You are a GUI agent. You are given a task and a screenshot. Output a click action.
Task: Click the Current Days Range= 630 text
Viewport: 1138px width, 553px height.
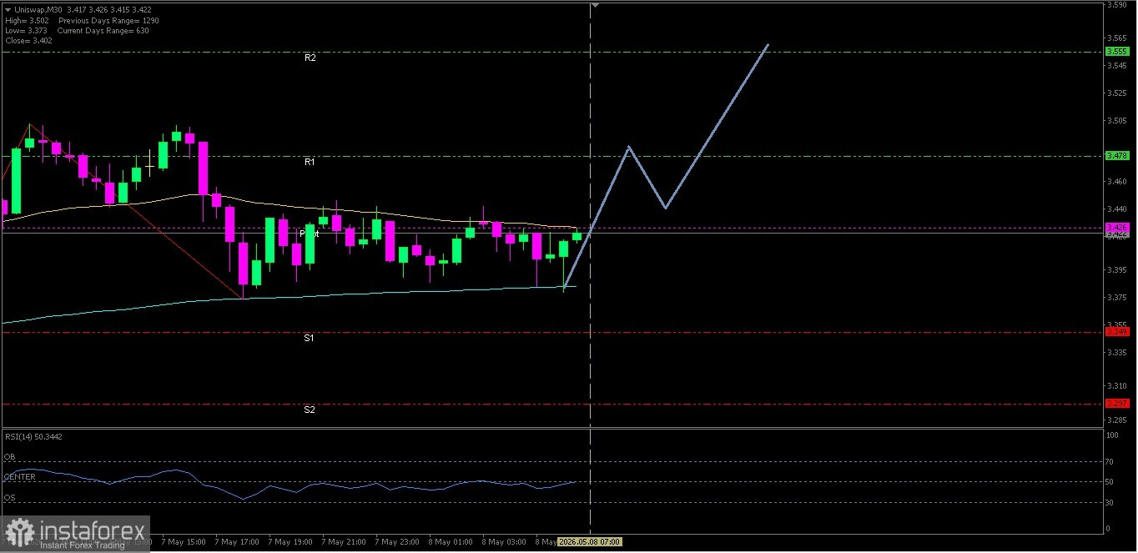(x=103, y=30)
